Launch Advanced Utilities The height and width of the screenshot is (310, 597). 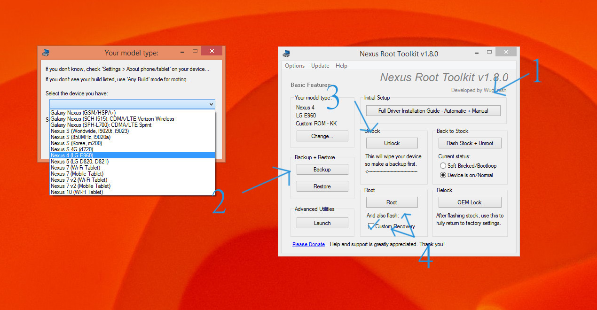(x=322, y=223)
